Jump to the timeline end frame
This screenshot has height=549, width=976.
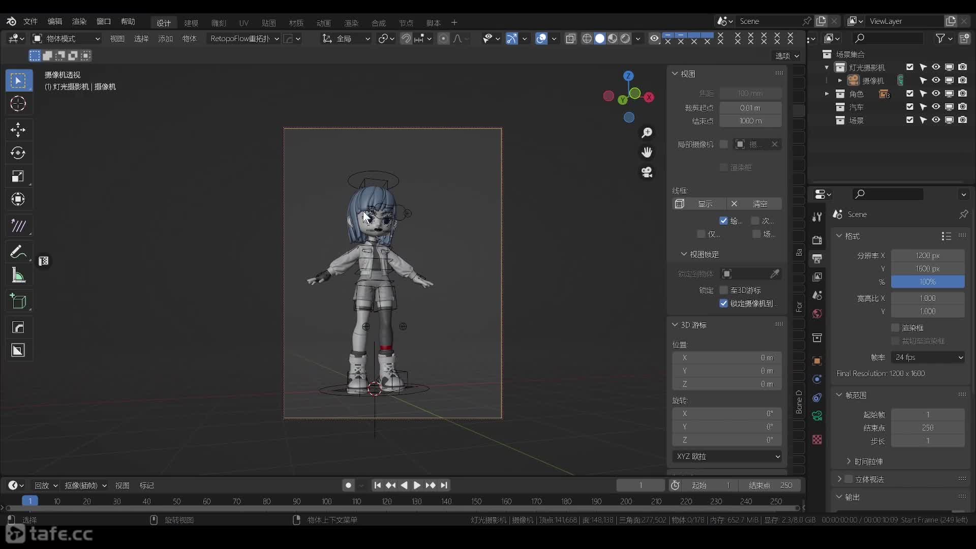[444, 485]
